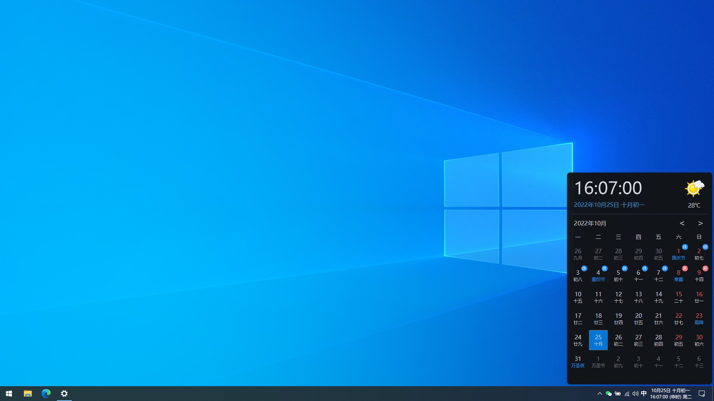The height and width of the screenshot is (401, 714).
Task: Click the 2022年10月 month header
Action: click(590, 223)
